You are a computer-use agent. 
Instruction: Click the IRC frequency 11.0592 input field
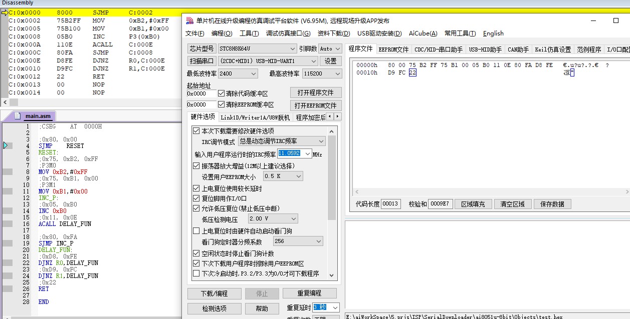289,154
